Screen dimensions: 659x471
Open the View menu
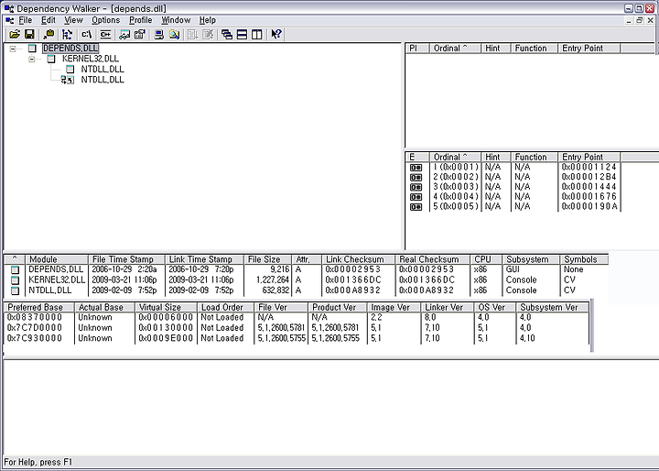coord(73,20)
